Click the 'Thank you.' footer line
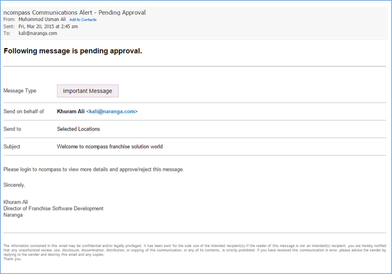Viewport: 392px width, 274px height. pos(13,259)
